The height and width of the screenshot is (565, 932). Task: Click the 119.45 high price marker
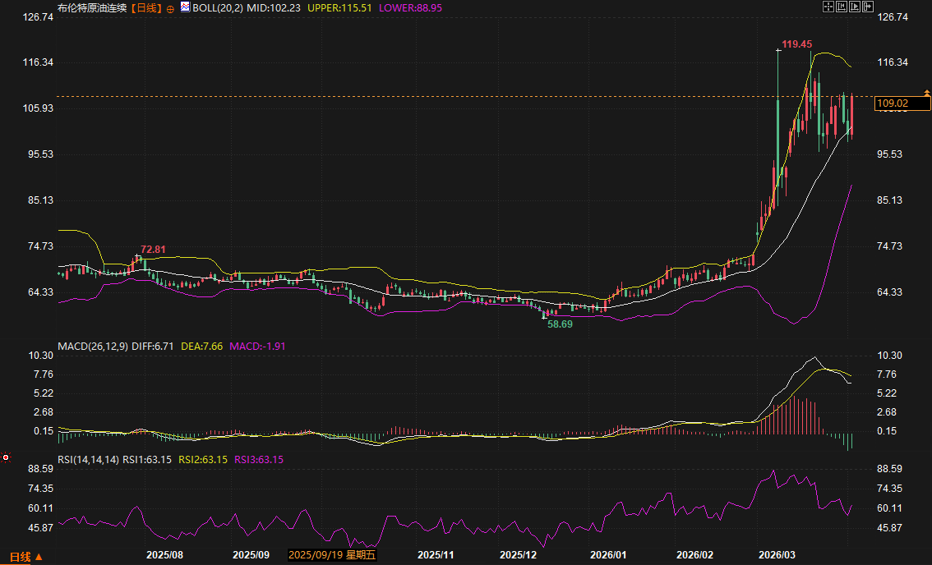796,44
